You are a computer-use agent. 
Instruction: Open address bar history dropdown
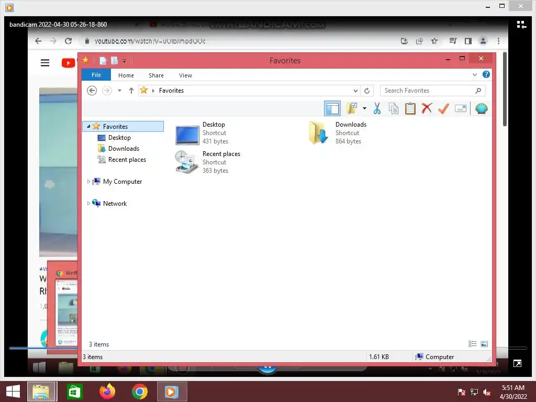point(355,91)
